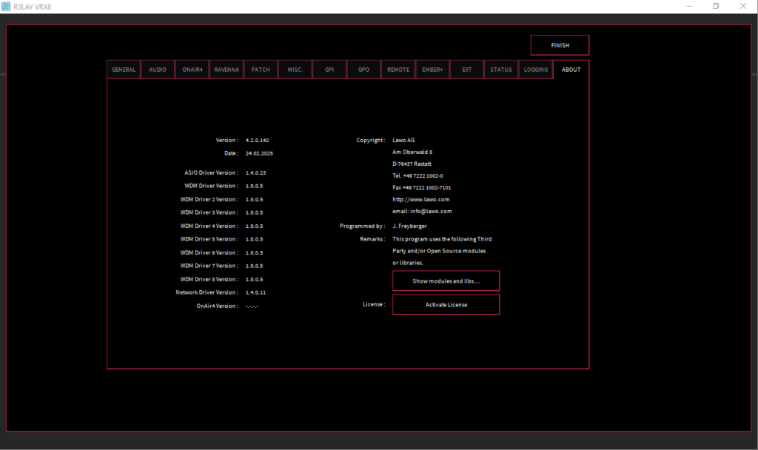Switch to the MISC. tab
Screen dimensions: 758x450
[x=295, y=70]
